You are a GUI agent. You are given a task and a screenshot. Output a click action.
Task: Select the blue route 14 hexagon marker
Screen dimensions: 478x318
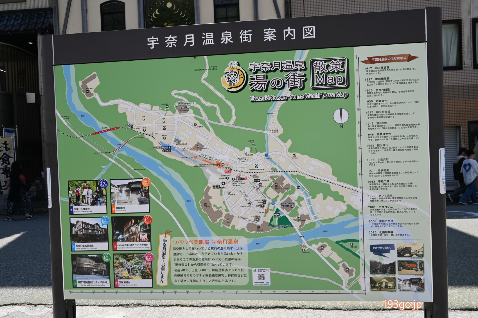point(266,155)
